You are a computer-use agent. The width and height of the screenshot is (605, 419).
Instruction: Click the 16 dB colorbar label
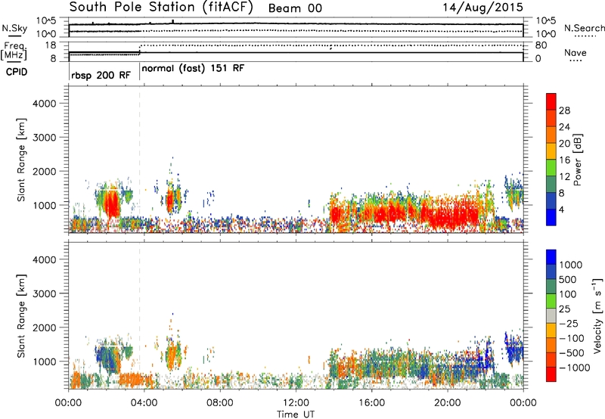tap(564, 160)
